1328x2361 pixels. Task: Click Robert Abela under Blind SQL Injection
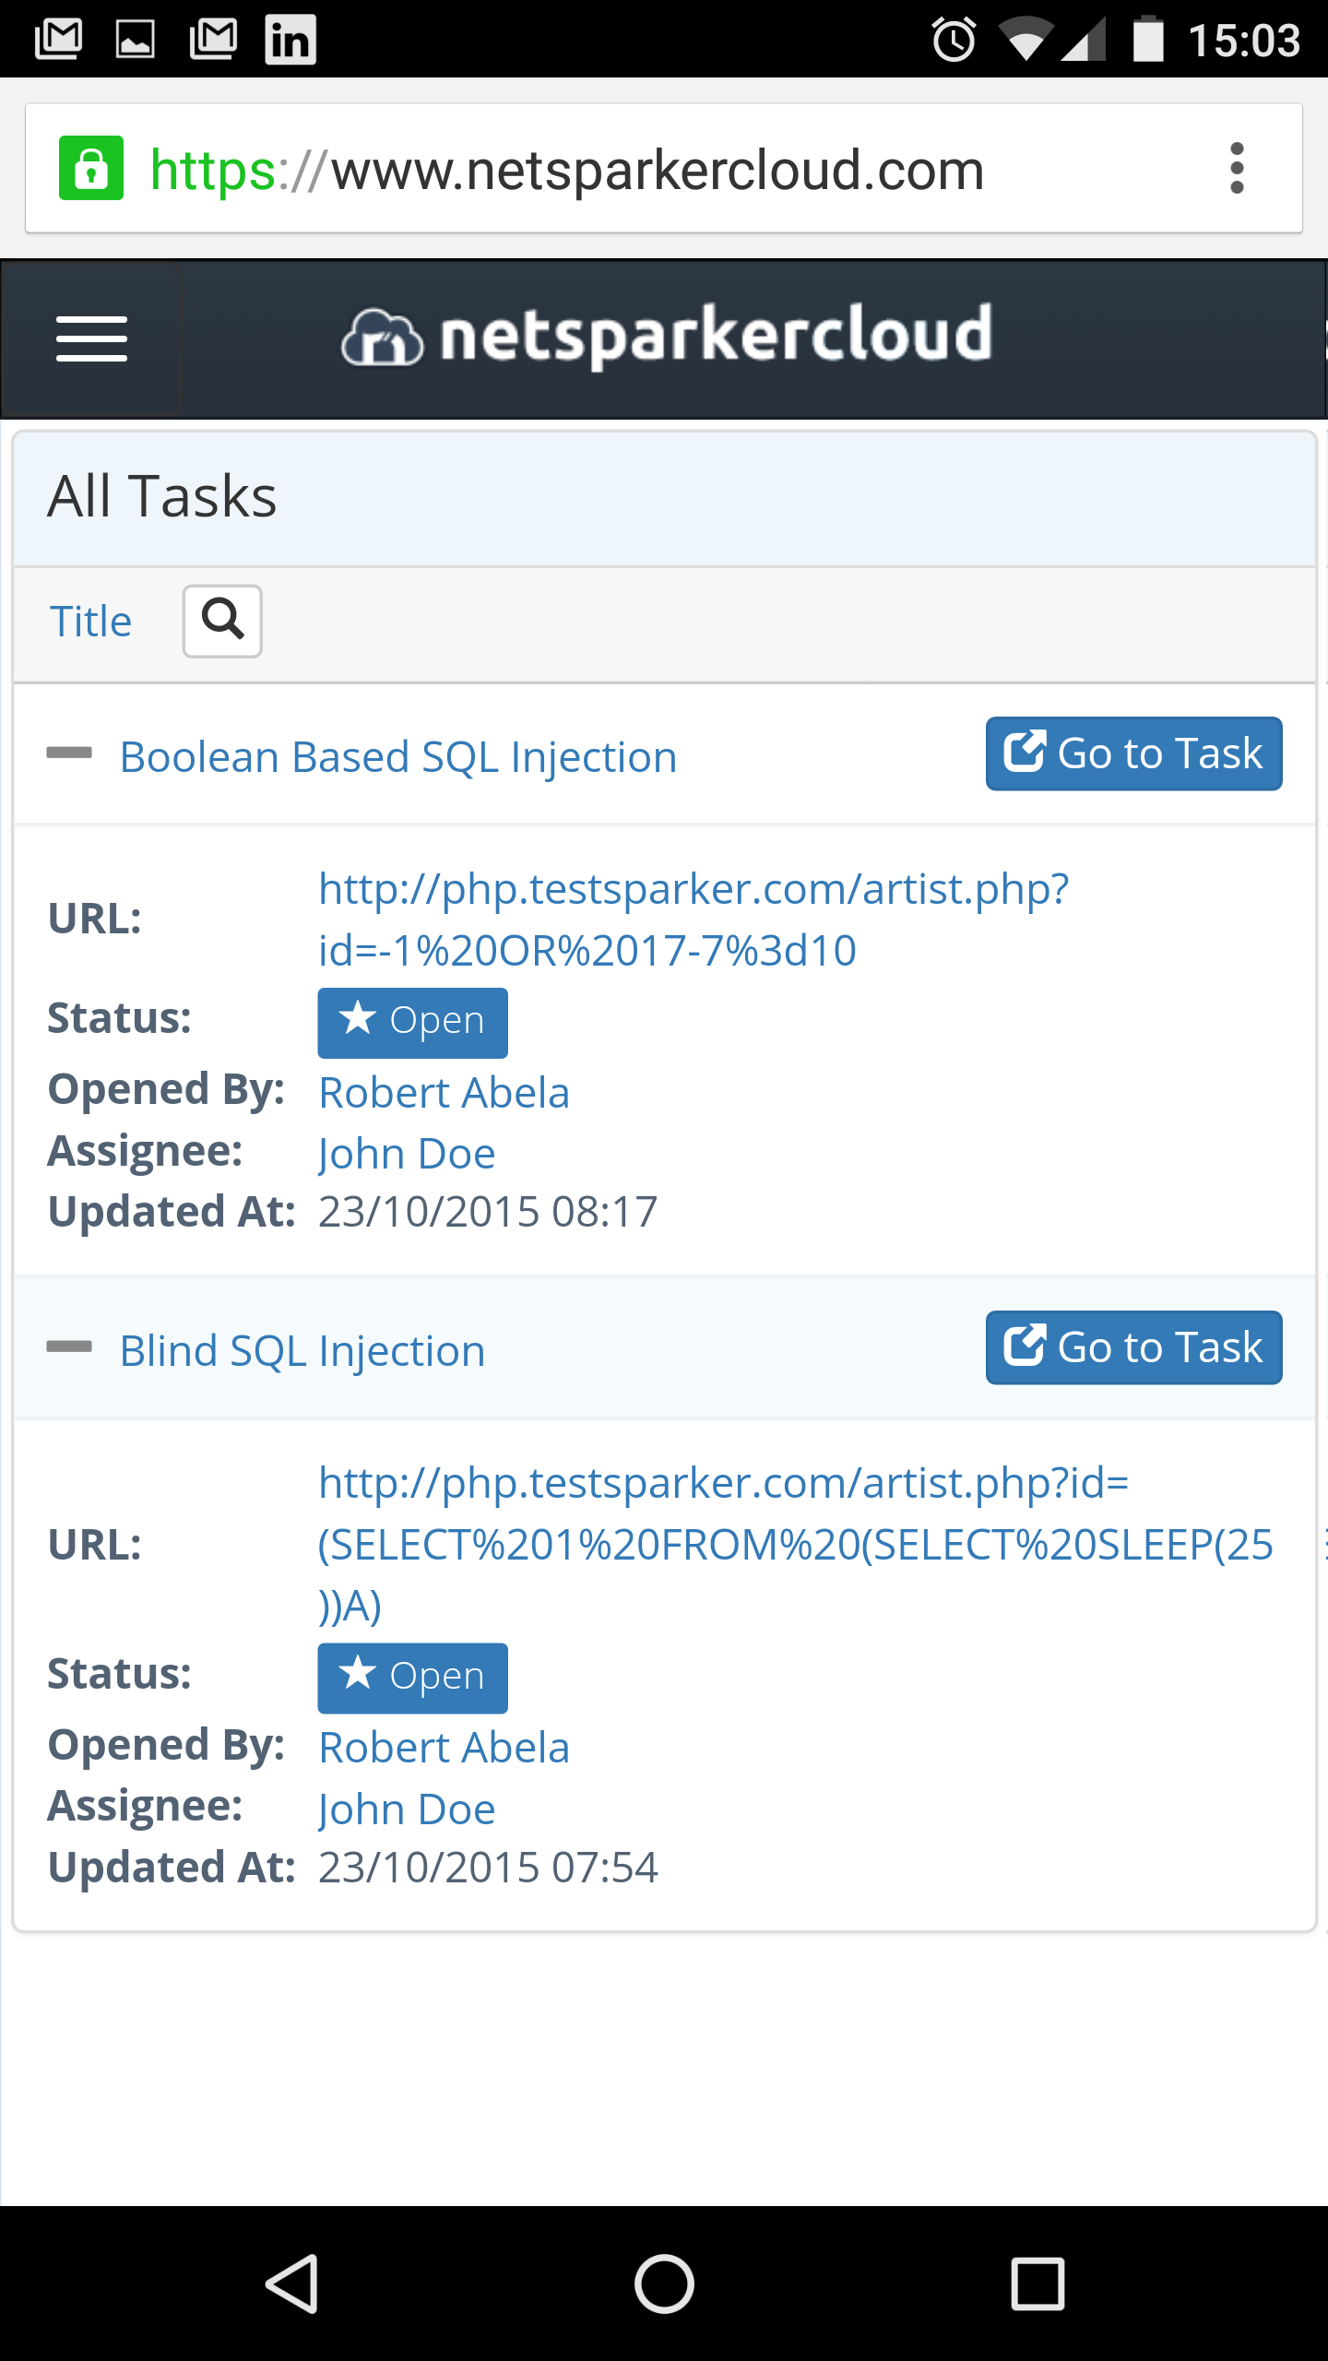pos(444,1748)
